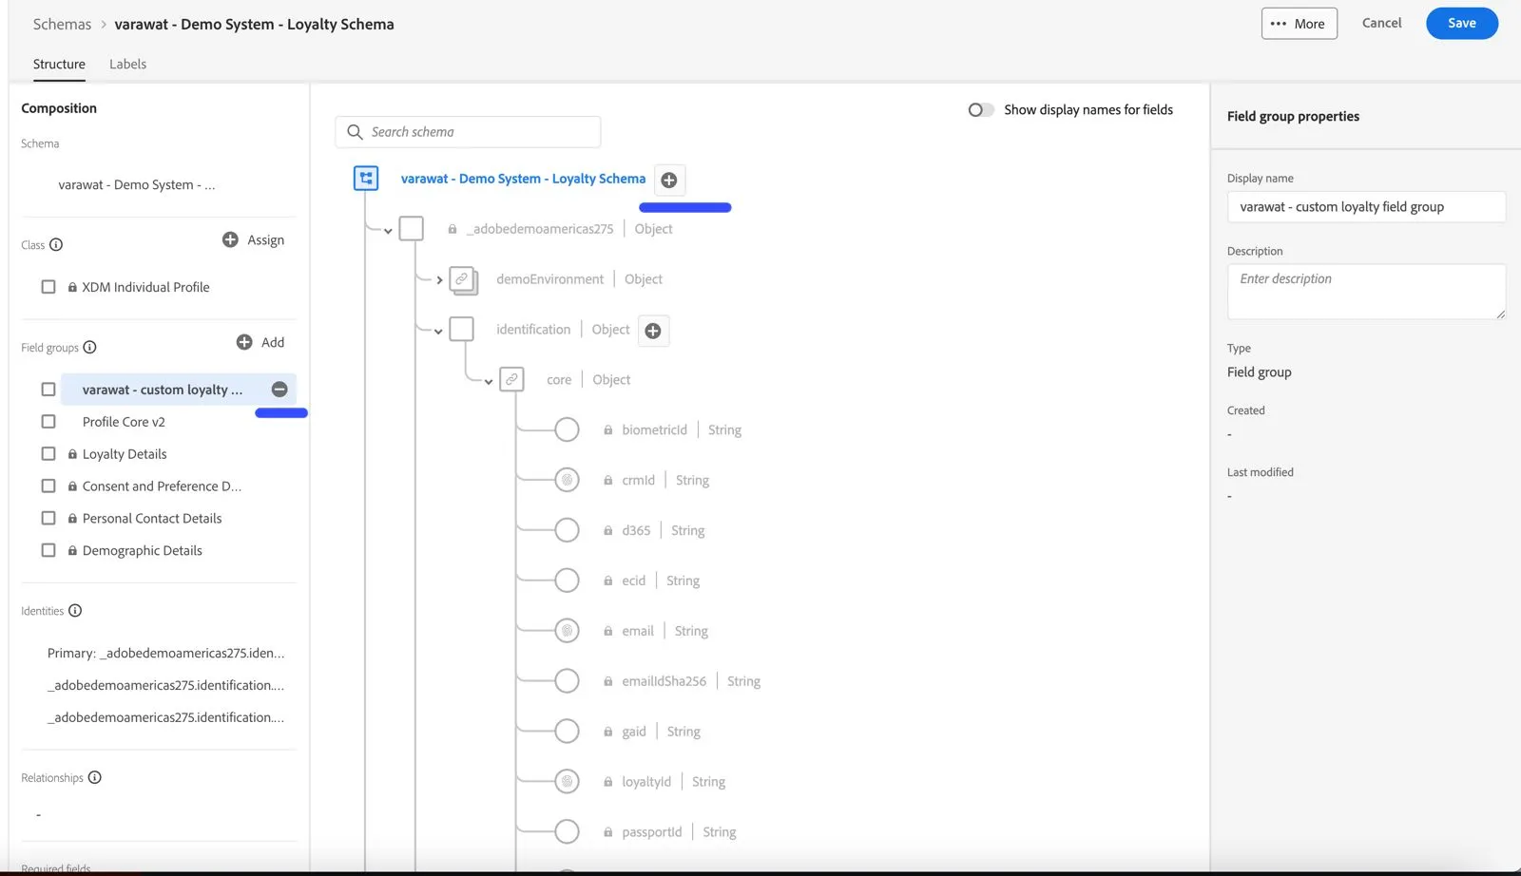The image size is (1521, 876).
Task: Click Enter description text area
Action: [x=1366, y=292]
